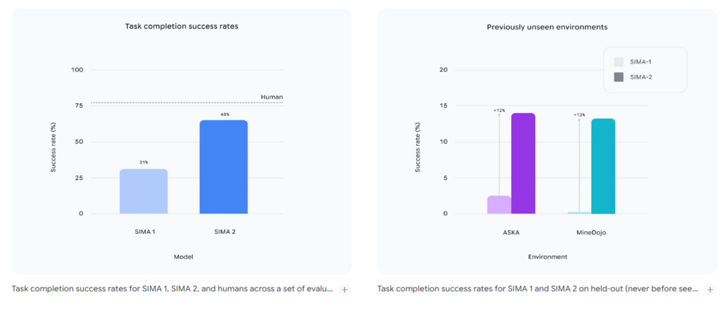
Task: Click the SIMA-2 legend color swatch
Action: pyautogui.click(x=618, y=77)
